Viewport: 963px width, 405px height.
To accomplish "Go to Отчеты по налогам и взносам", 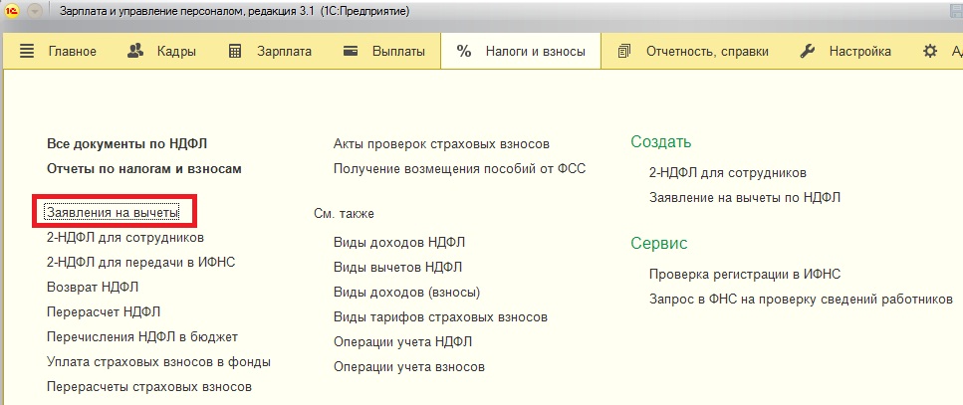I will tap(144, 168).
